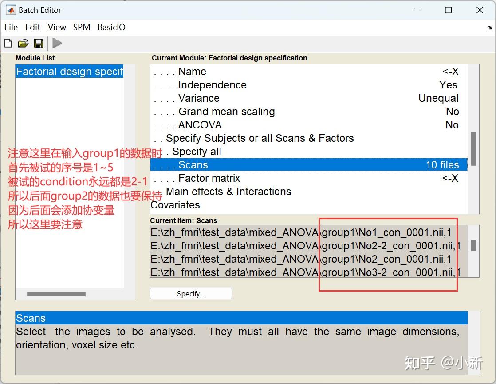This screenshot has height=384, width=496.
Task: Open the SPM menu
Action: tap(82, 27)
